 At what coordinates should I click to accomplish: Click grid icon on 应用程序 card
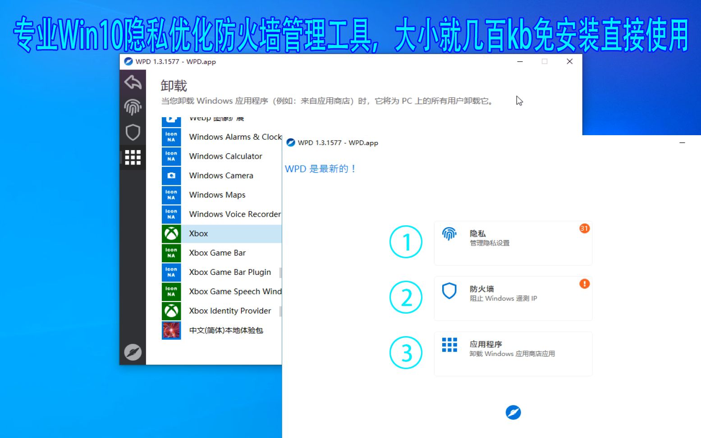(449, 345)
